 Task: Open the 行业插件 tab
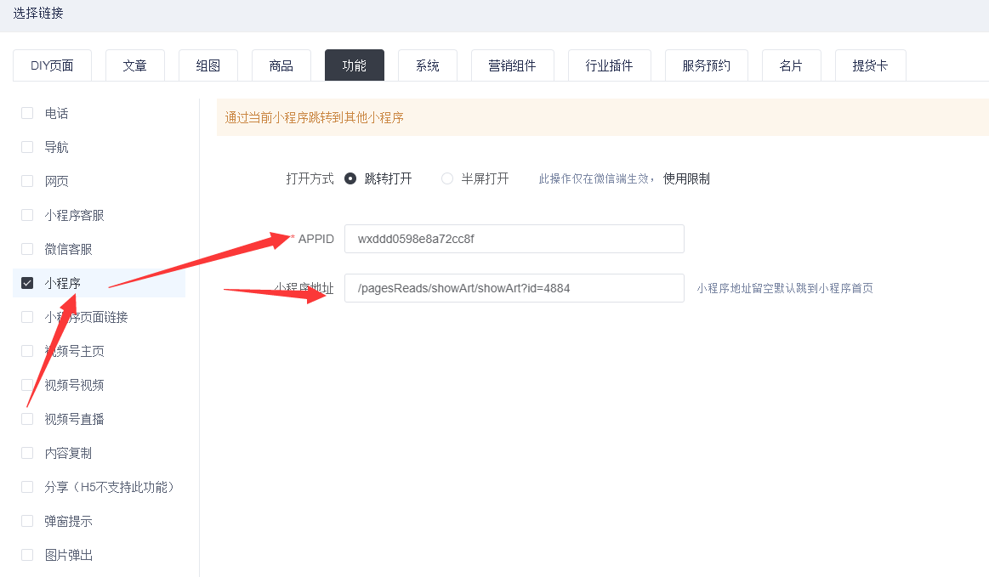pos(609,65)
